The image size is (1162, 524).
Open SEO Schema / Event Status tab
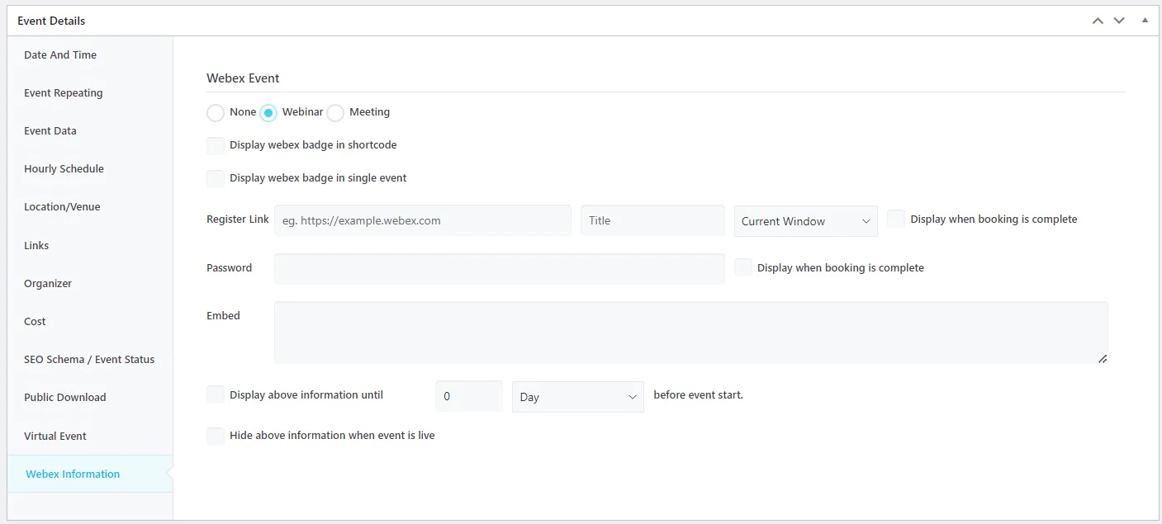click(x=89, y=360)
